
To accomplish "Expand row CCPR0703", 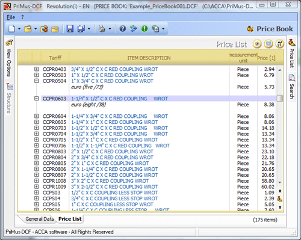I will pos(36,128).
